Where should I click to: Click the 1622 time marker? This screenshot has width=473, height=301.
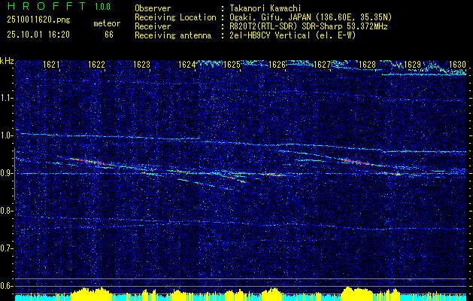[96, 64]
